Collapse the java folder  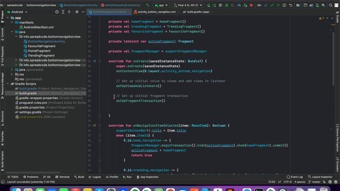click(x=12, y=32)
